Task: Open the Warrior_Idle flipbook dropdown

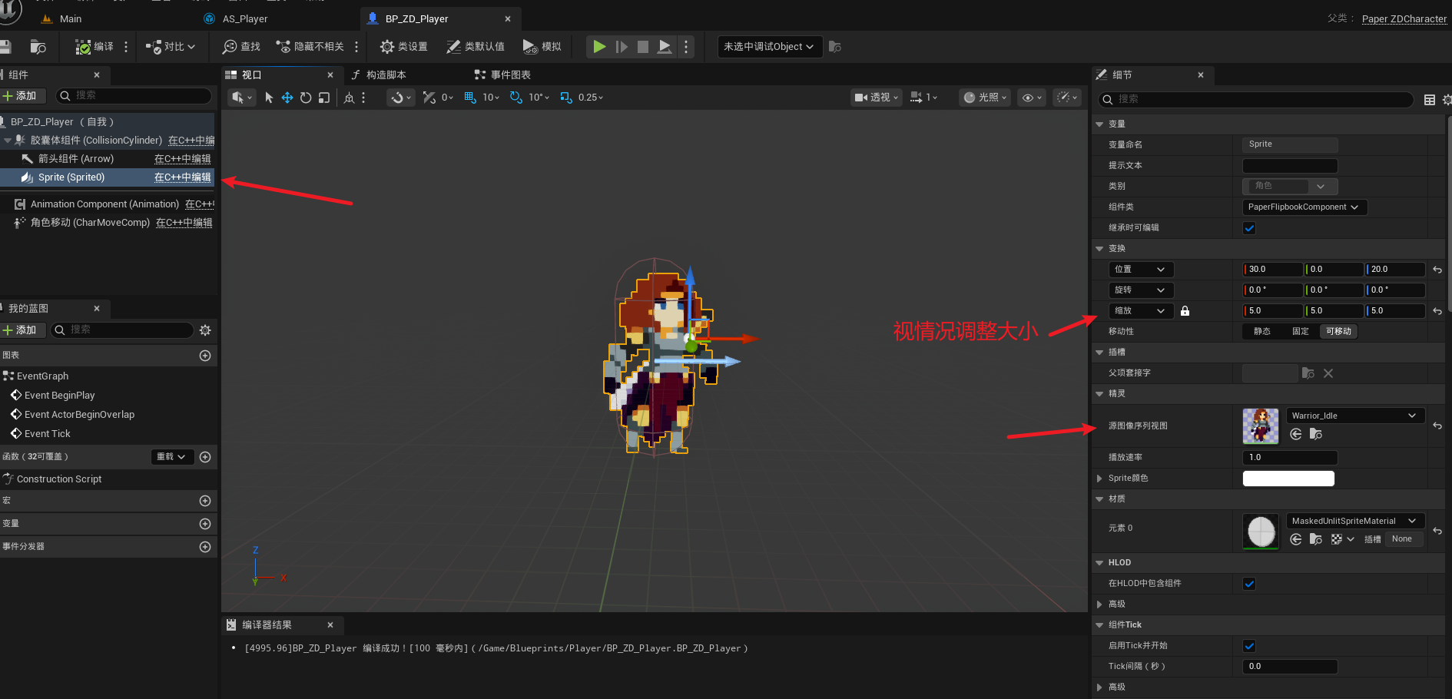Action: [x=1354, y=416]
